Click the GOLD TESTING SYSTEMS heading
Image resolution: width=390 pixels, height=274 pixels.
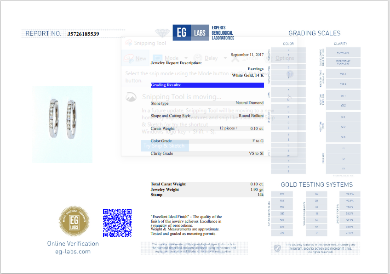coord(317,185)
